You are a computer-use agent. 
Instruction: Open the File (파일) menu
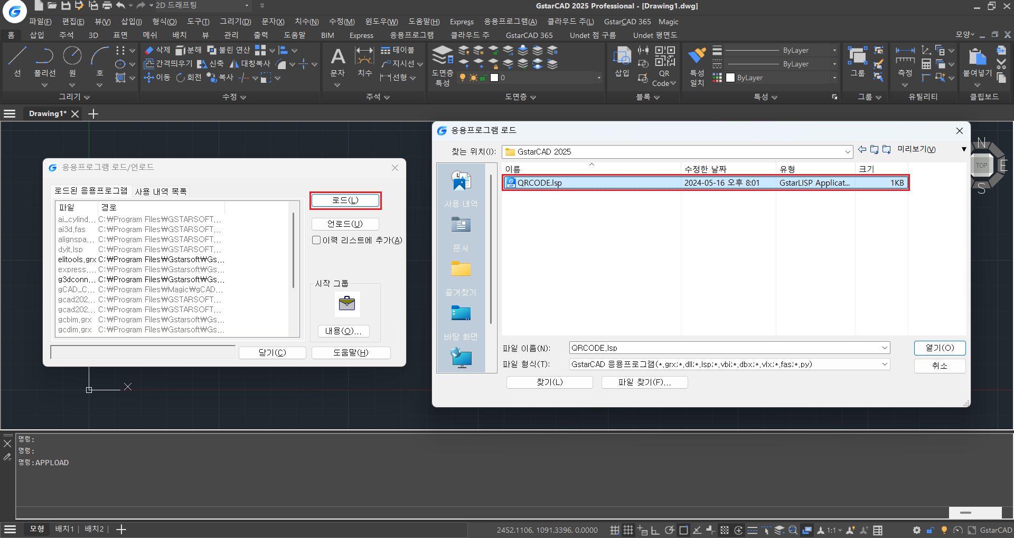(40, 22)
